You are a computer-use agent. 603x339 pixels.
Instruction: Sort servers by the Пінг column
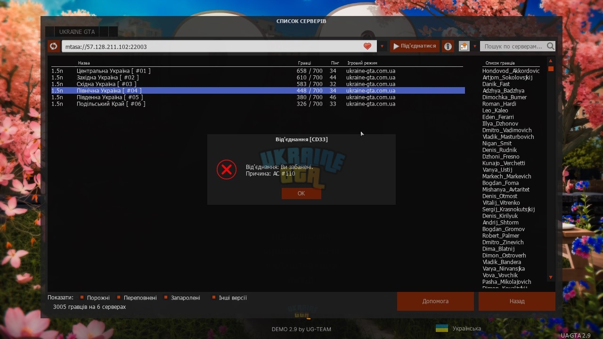pos(335,63)
